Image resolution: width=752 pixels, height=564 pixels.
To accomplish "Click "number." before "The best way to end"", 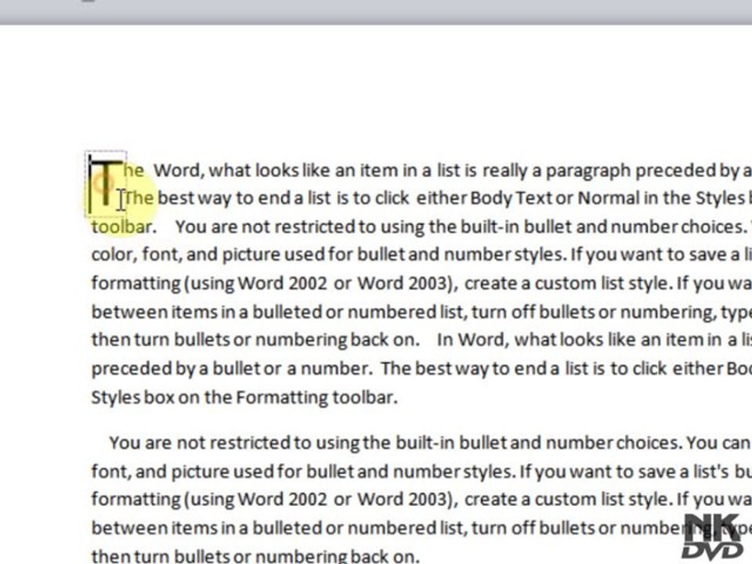I will pyautogui.click(x=336, y=369).
